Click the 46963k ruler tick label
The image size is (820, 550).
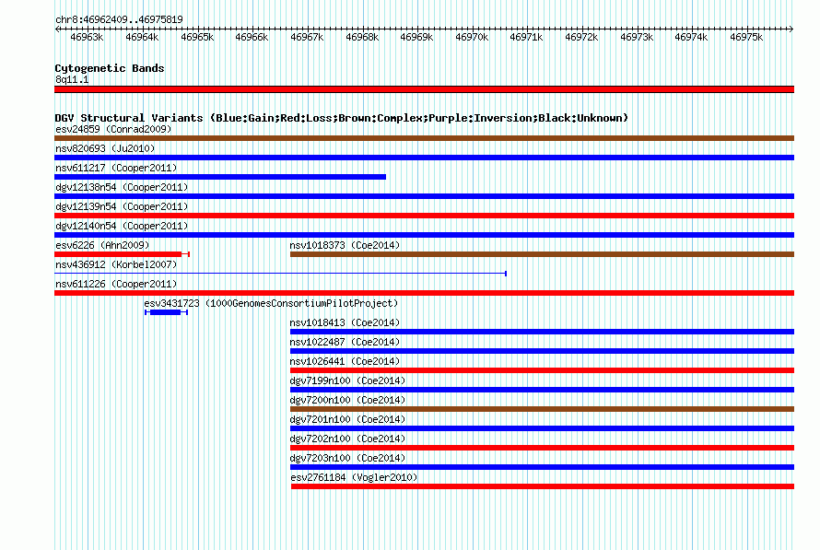[x=87, y=37]
